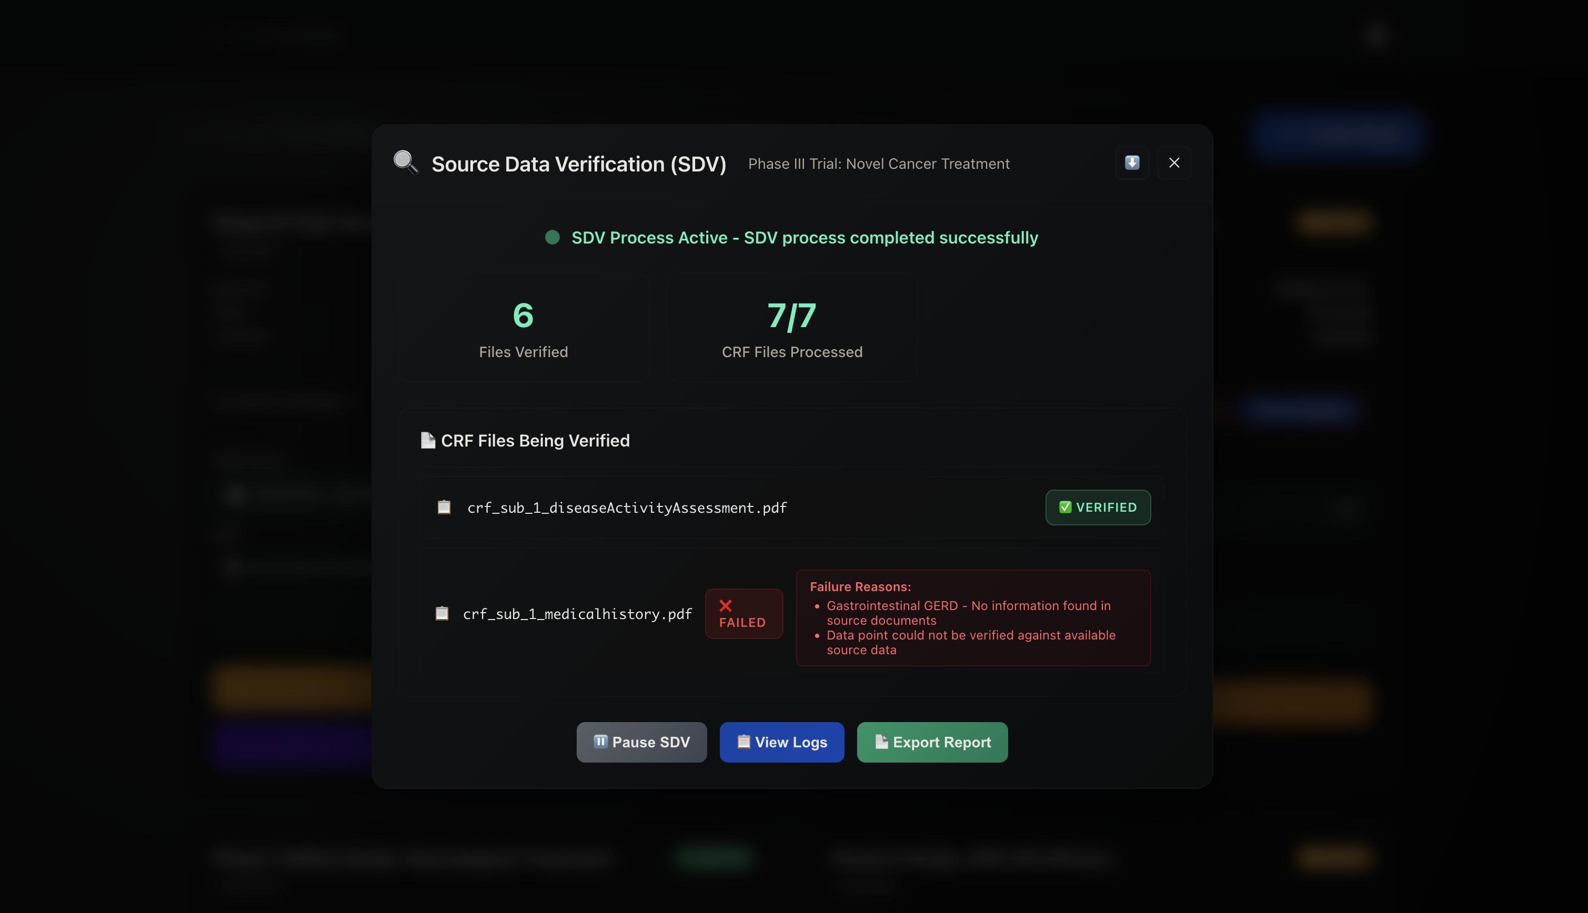Select crf_sub_1_medicalhistory.pdf file name
Viewport: 1588px width, 913px height.
tap(577, 614)
